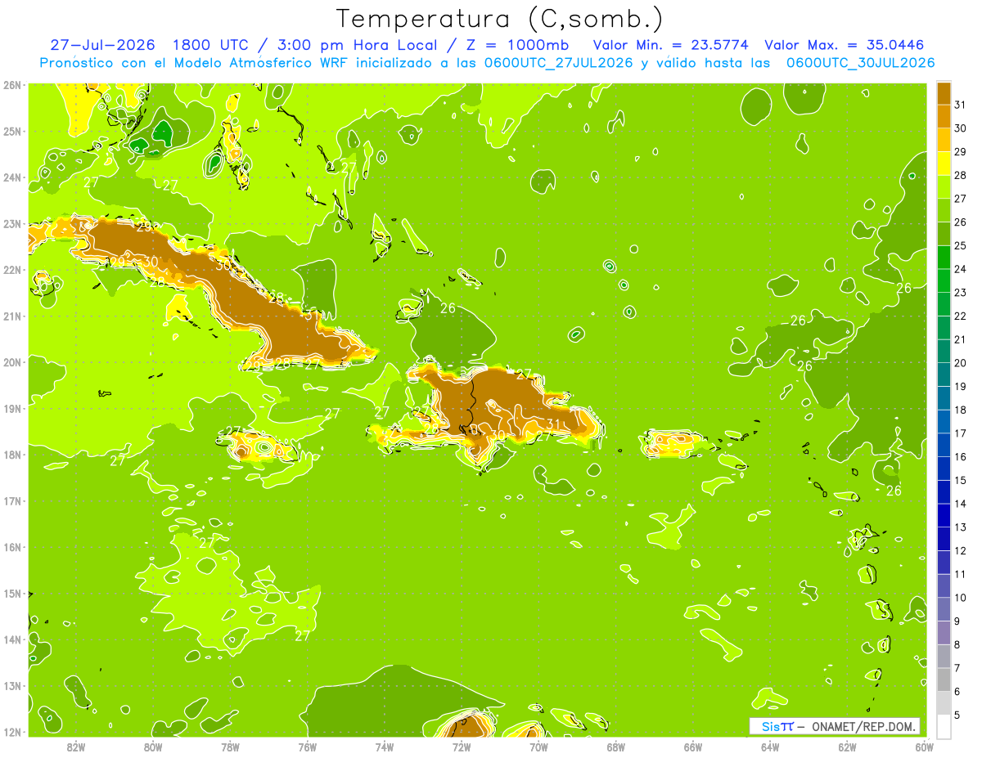Click the 'Sis' logo text beside ONAMET
The height and width of the screenshot is (758, 982).
coord(771,726)
